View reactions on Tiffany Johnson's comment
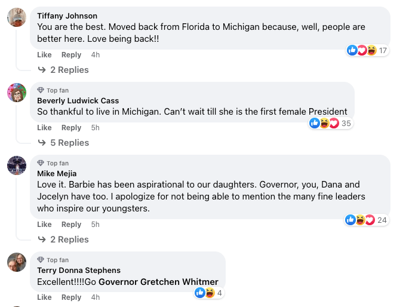Image resolution: width=409 pixels, height=307 pixels. (367, 50)
